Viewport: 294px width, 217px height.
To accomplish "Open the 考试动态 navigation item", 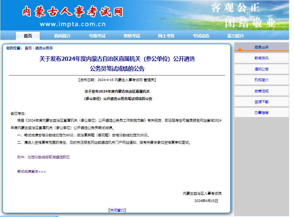I will click(x=201, y=36).
